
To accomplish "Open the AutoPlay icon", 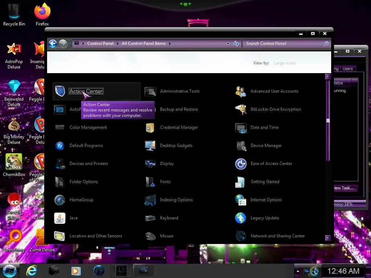I will 60,109.
